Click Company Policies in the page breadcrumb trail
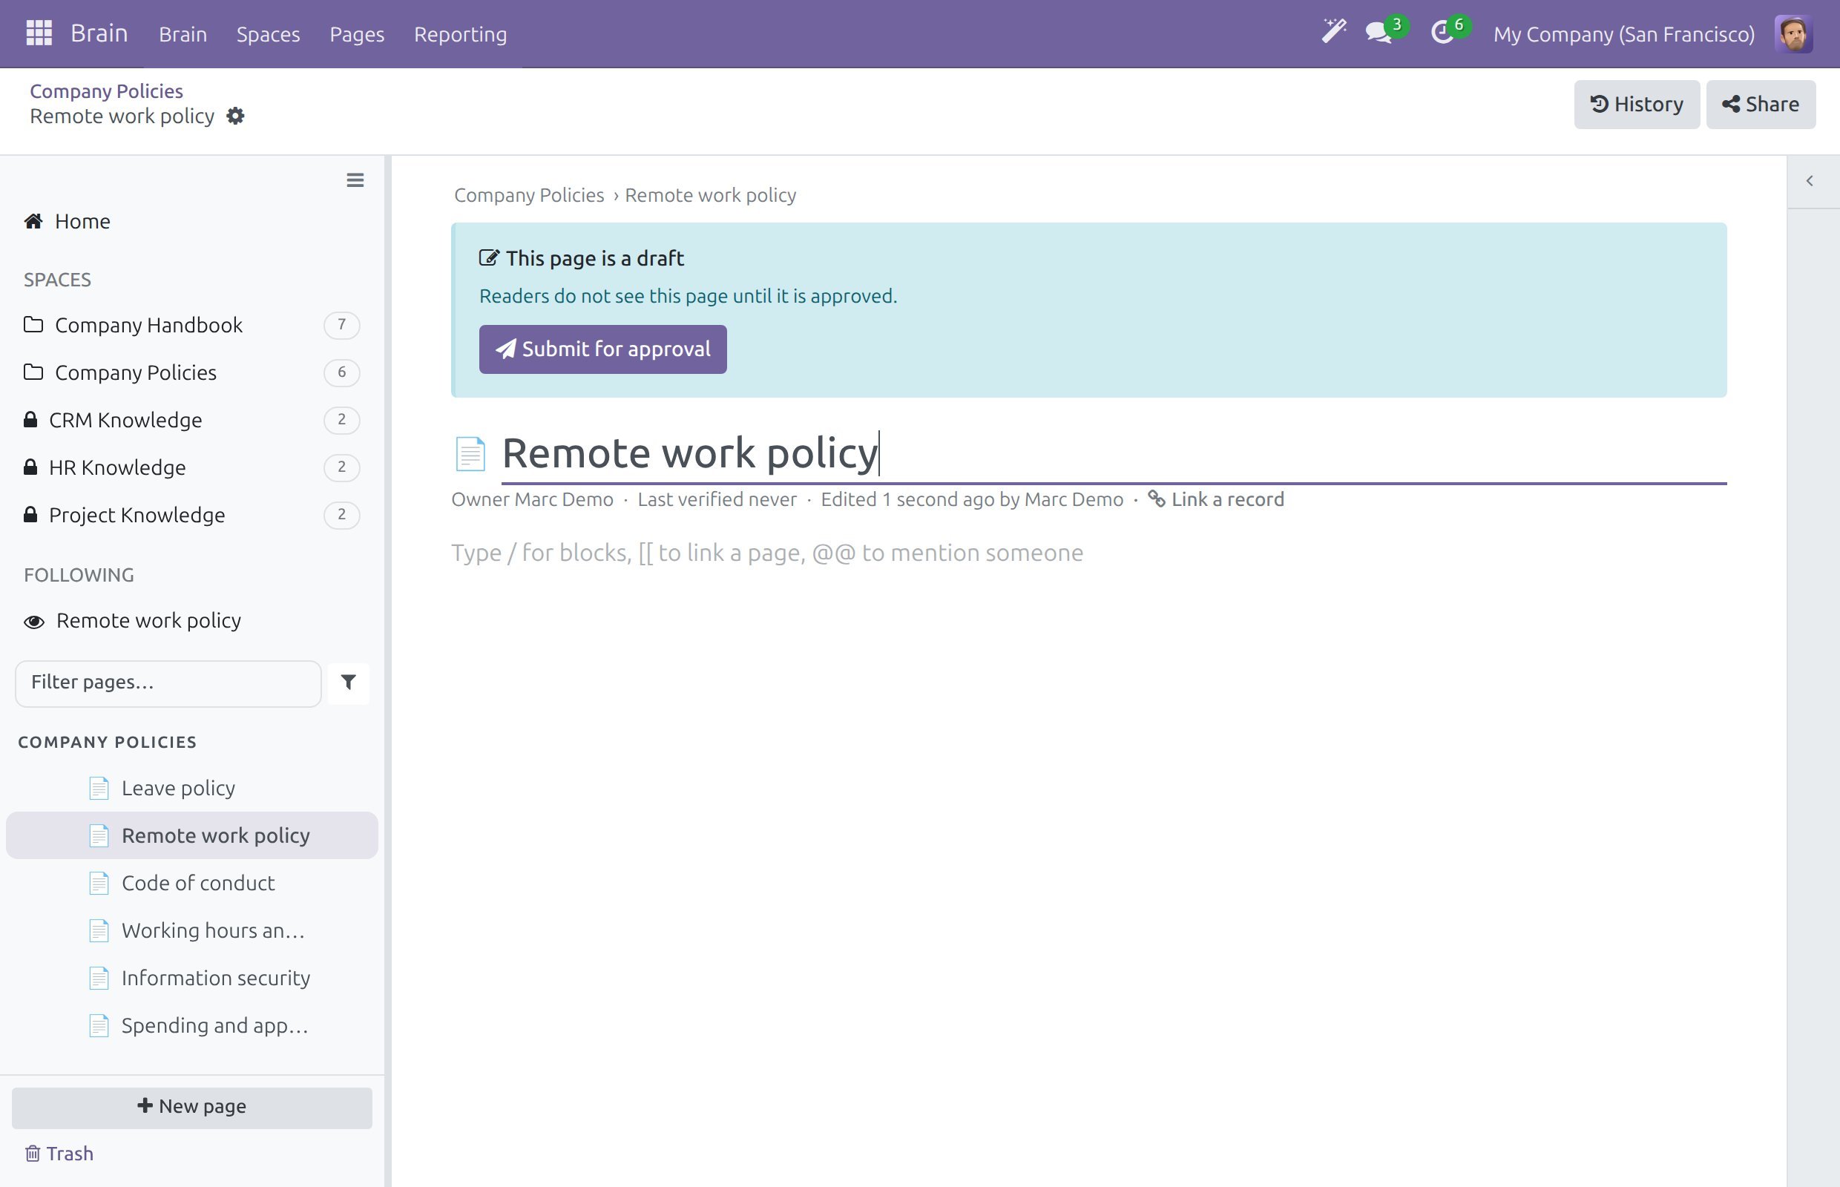1840x1187 pixels. 529,196
